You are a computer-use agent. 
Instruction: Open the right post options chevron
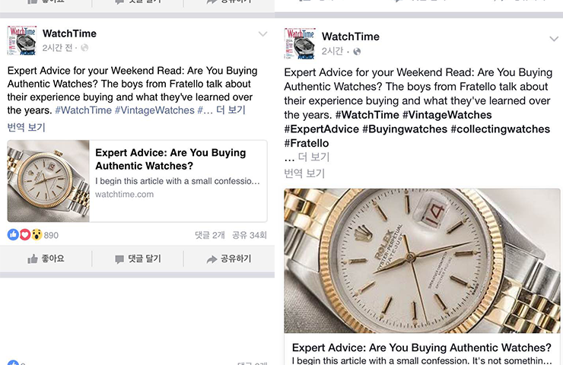pyautogui.click(x=554, y=39)
